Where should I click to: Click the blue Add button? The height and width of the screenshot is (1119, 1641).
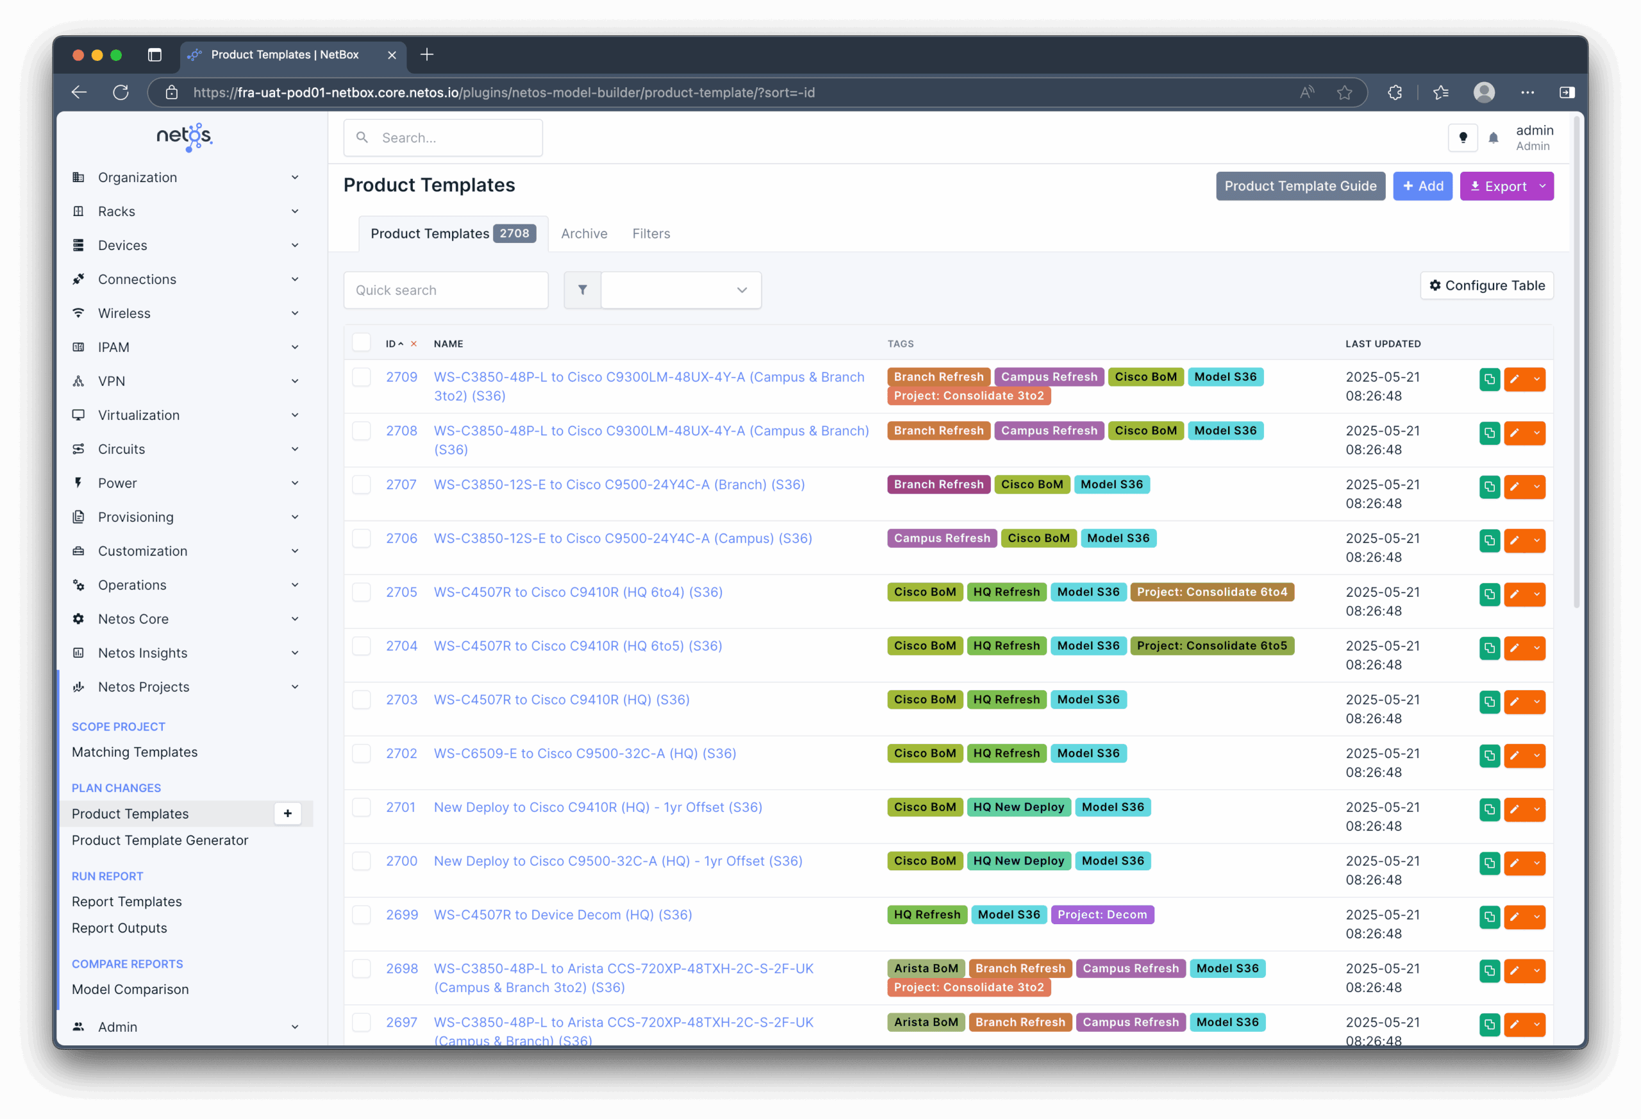tap(1422, 187)
